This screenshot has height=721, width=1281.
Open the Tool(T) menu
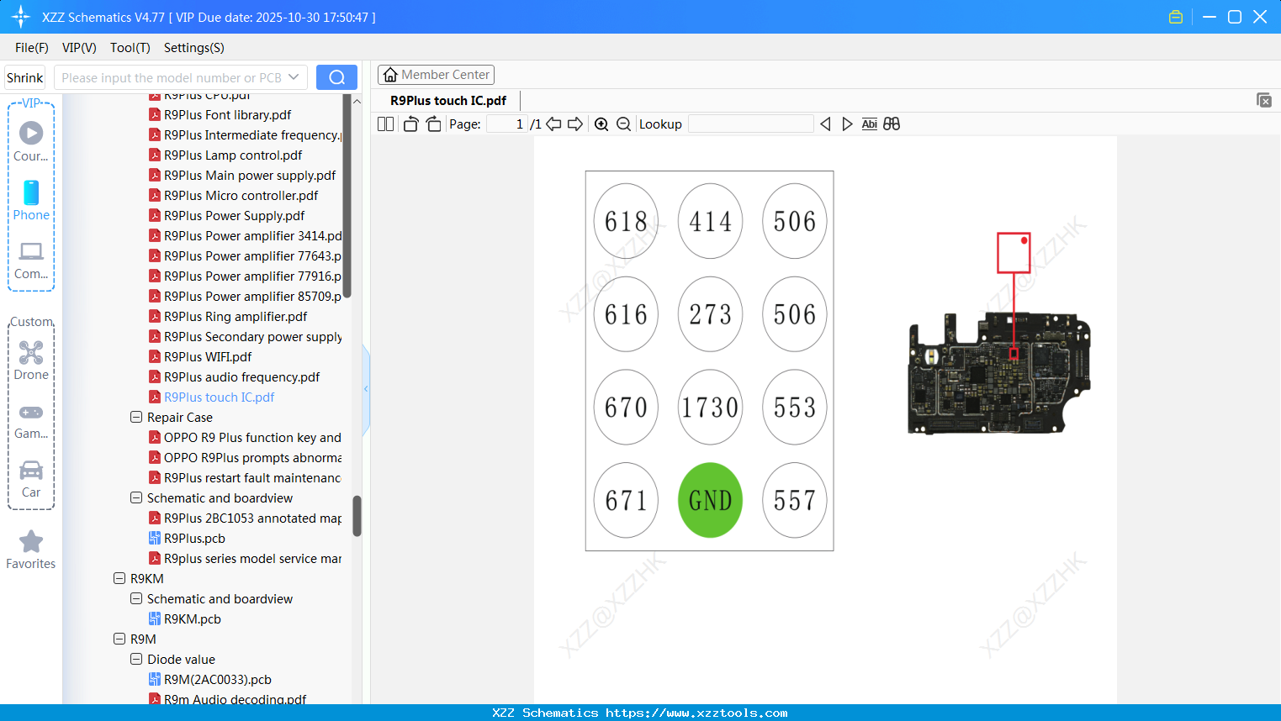point(130,48)
